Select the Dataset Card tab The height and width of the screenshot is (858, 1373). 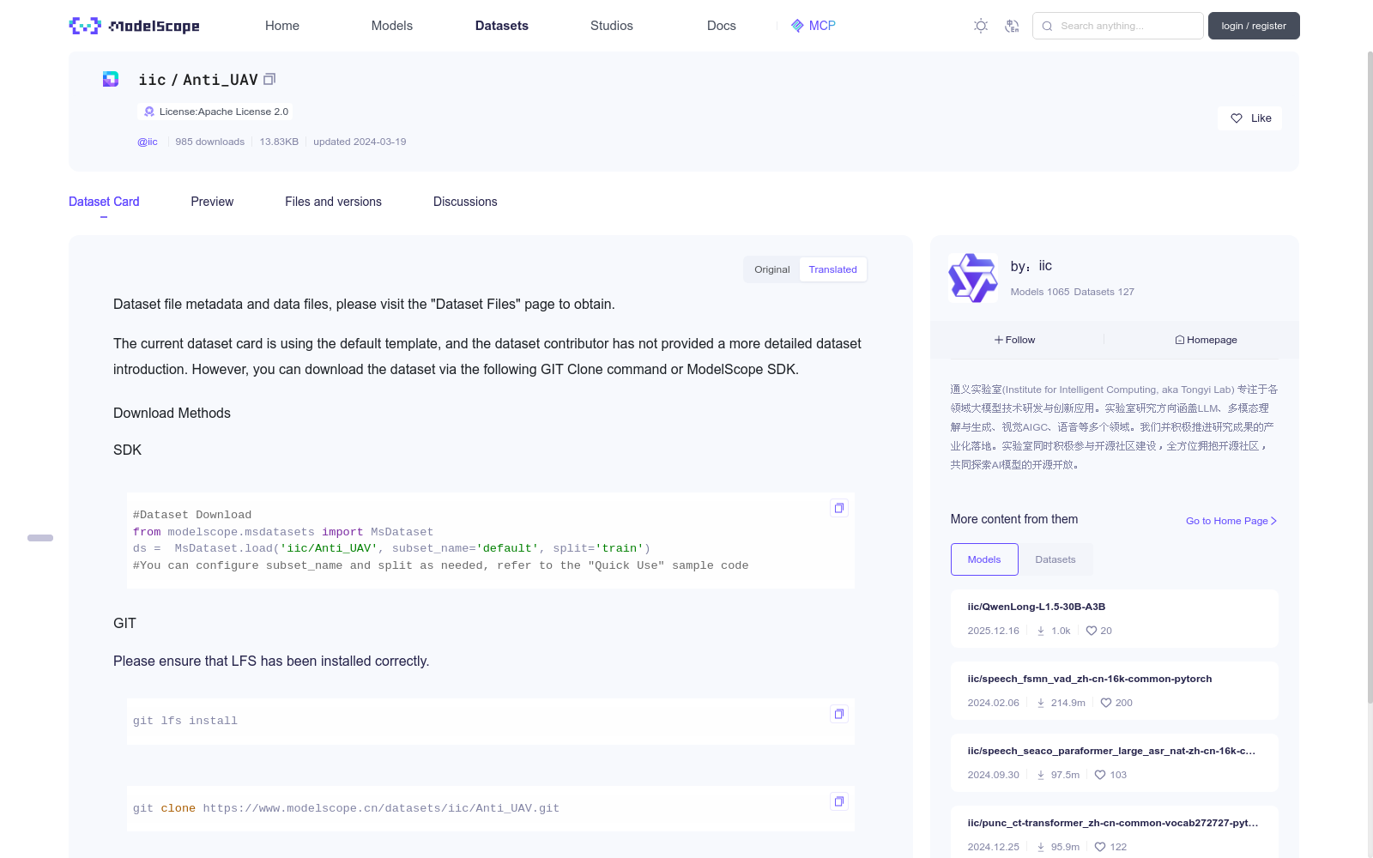tap(104, 202)
